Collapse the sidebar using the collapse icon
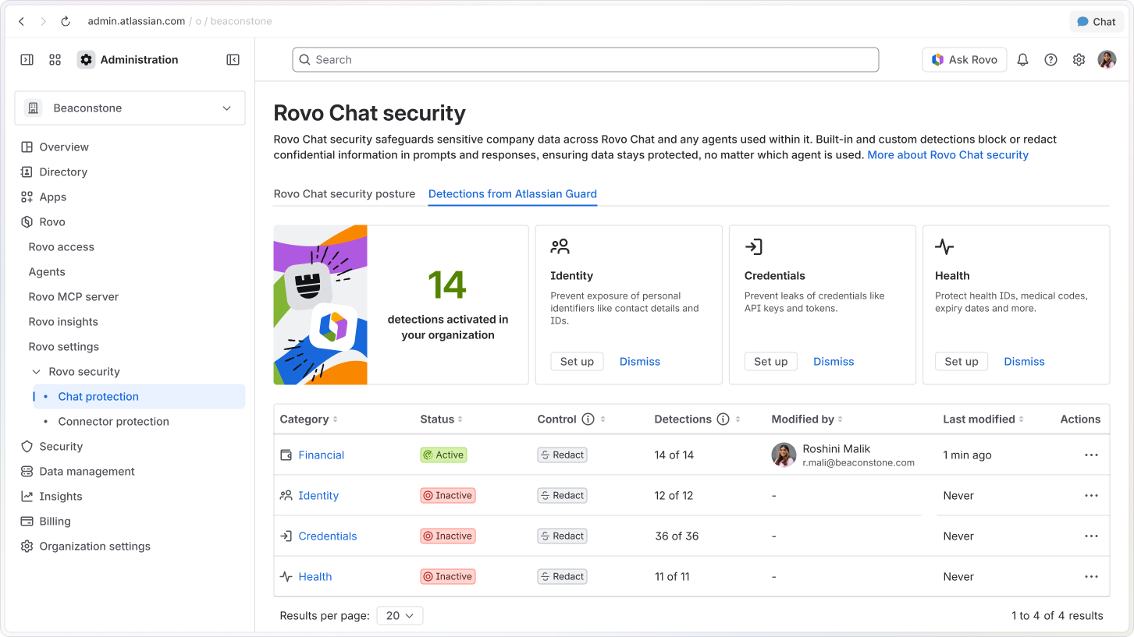The image size is (1134, 637). point(233,60)
